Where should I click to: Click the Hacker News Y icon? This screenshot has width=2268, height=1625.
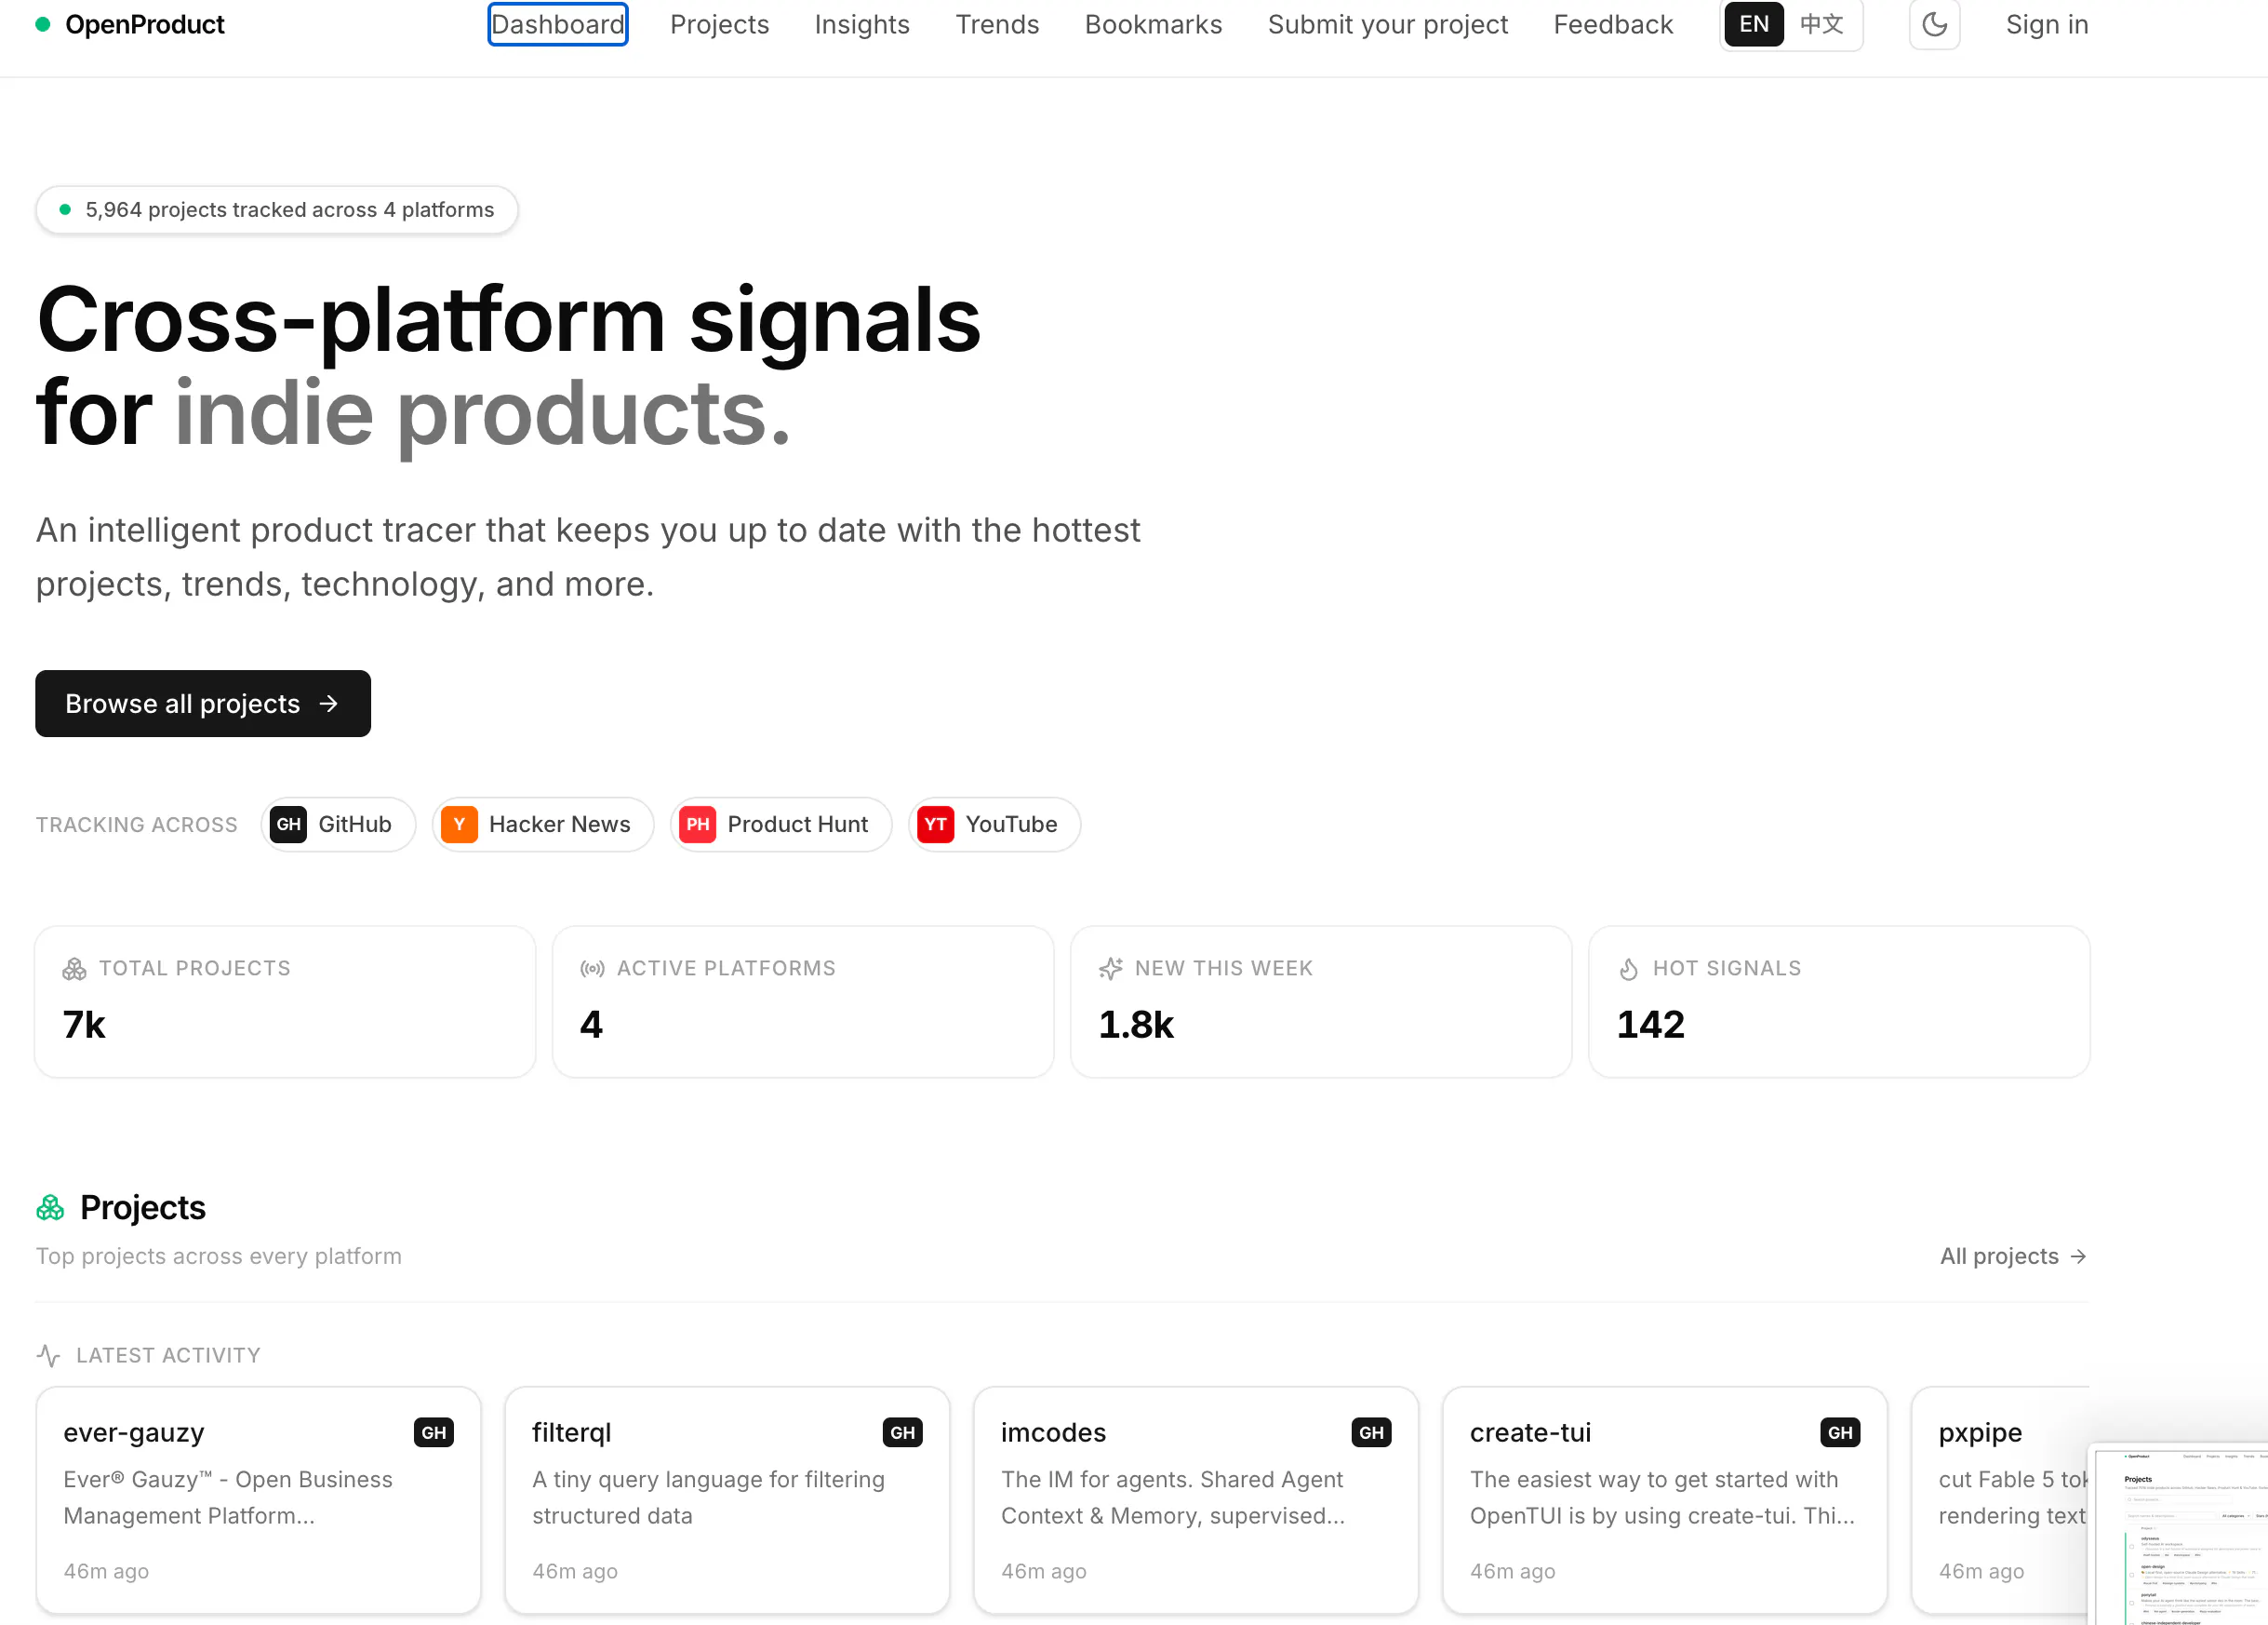tap(459, 825)
